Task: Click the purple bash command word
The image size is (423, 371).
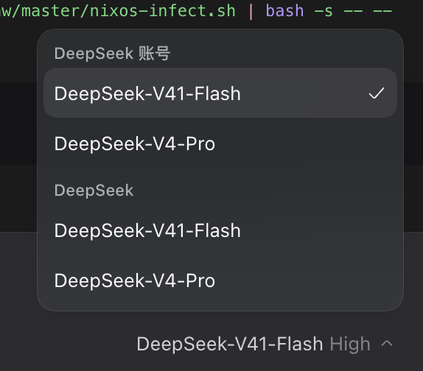Action: [x=285, y=11]
